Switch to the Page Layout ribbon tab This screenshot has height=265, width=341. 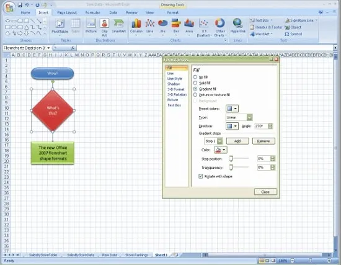[x=67, y=12]
